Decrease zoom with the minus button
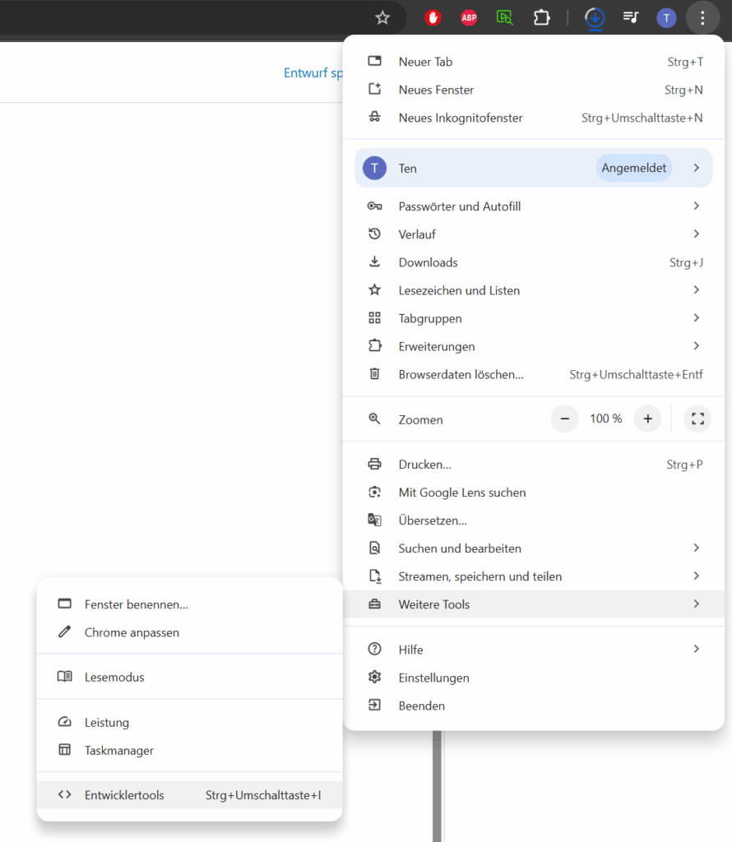732x842 pixels. pyautogui.click(x=564, y=419)
